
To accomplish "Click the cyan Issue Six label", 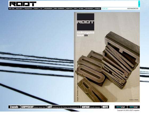I will point(105,8).
